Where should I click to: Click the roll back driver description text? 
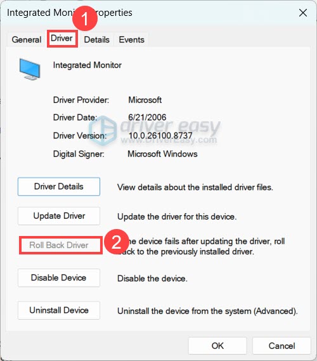(201, 246)
